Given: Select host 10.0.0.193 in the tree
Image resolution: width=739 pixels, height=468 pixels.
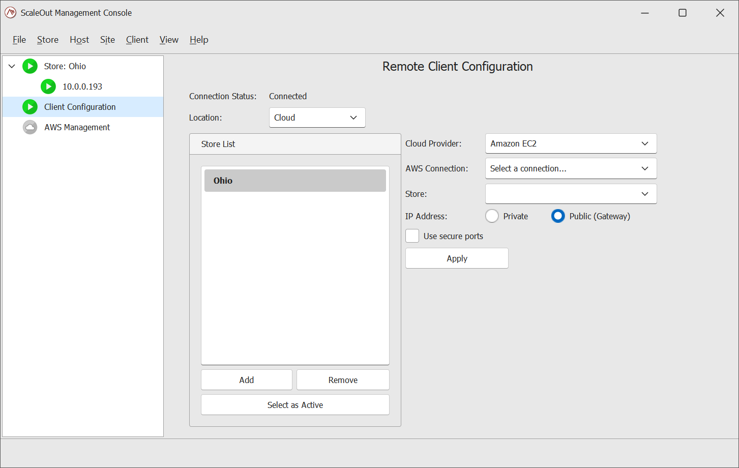Looking at the screenshot, I should 82,86.
